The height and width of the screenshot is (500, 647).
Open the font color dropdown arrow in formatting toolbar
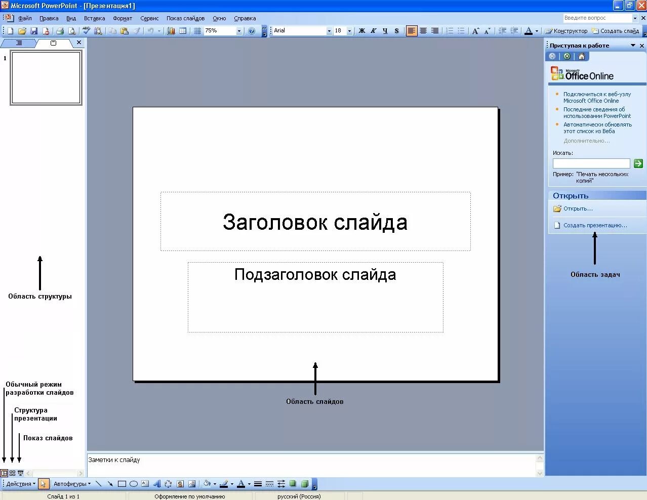tap(537, 31)
